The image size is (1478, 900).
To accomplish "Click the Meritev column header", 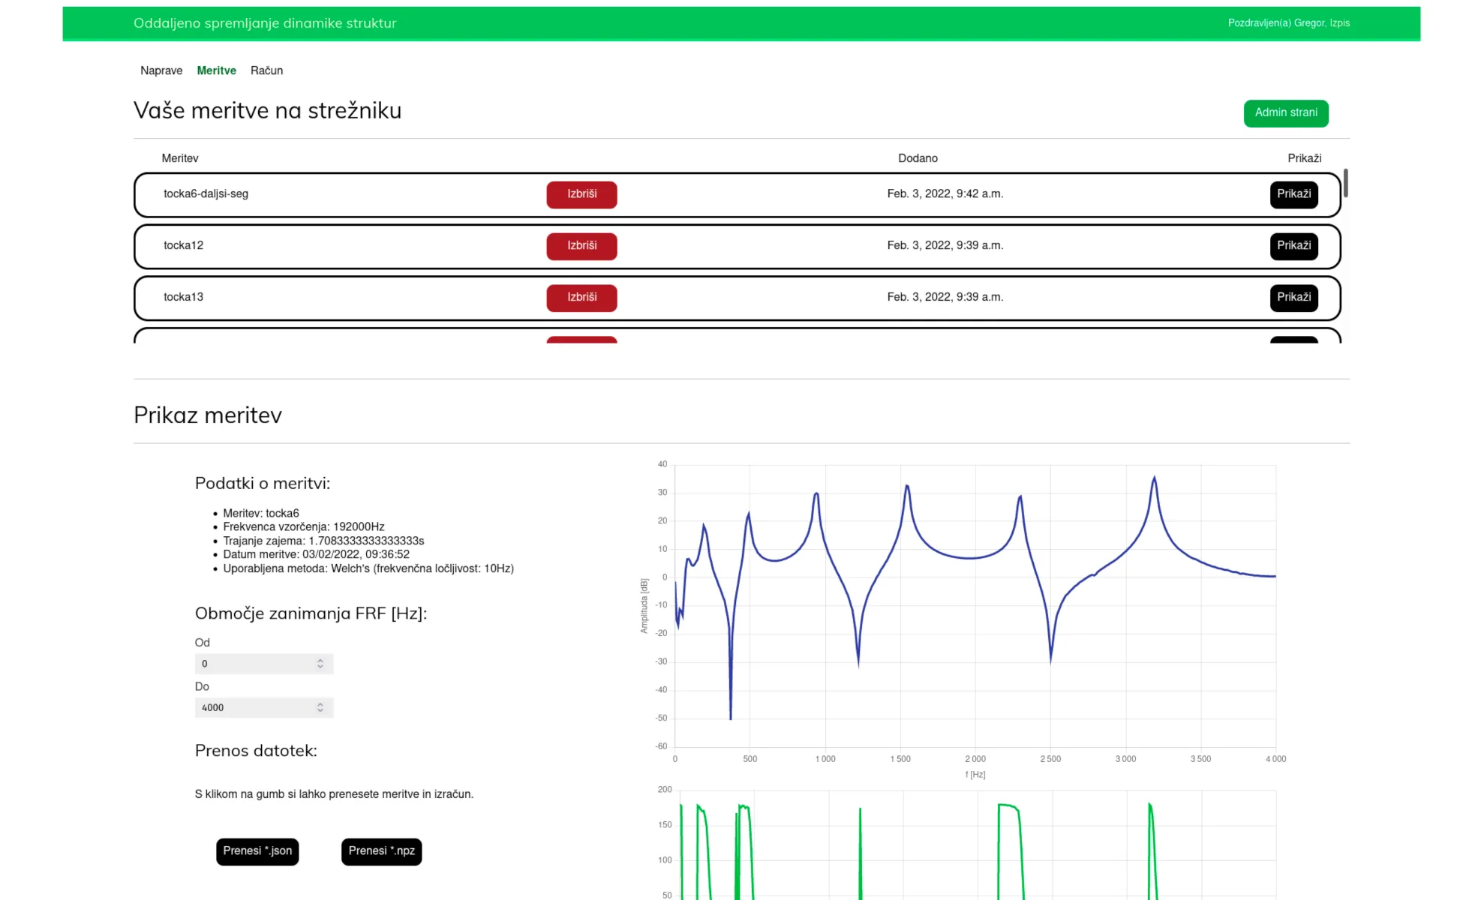I will [180, 158].
